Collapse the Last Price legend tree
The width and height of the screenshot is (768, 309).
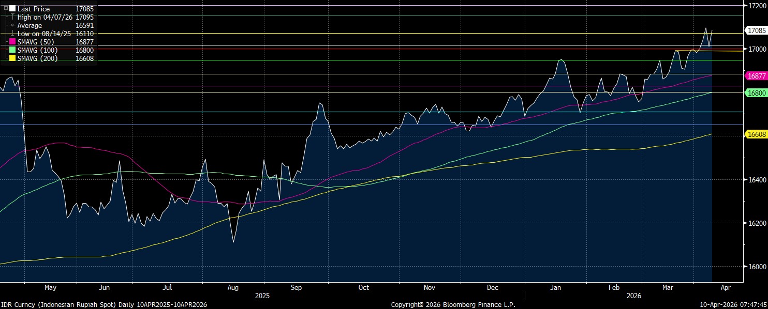click(x=6, y=9)
